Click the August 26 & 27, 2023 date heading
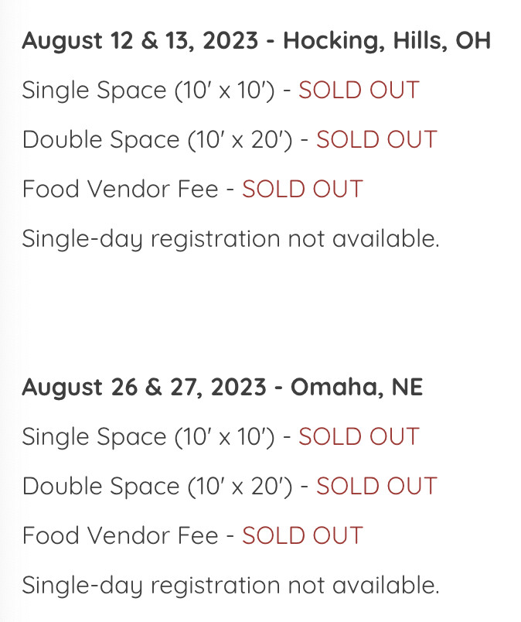Image resolution: width=521 pixels, height=622 pixels. [x=143, y=386]
